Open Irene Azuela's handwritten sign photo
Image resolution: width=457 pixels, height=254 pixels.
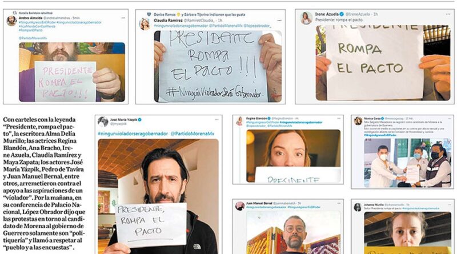pos(383,63)
